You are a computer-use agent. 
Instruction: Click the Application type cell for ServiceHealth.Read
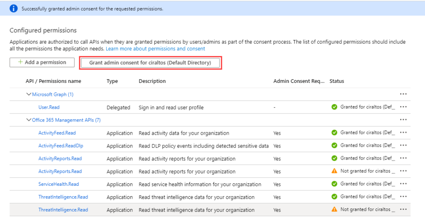(x=120, y=184)
